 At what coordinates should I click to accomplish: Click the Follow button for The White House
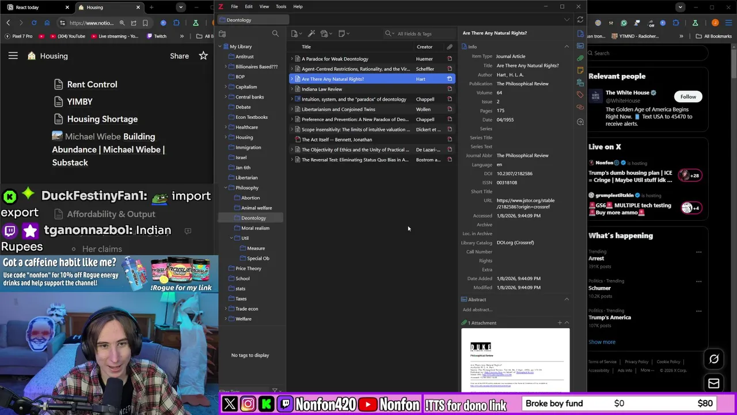[688, 97]
